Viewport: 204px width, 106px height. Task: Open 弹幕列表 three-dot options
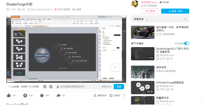click(147, 19)
